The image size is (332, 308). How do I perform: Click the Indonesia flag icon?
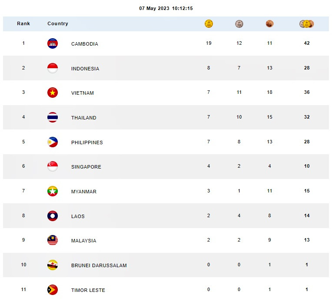pos(53,68)
